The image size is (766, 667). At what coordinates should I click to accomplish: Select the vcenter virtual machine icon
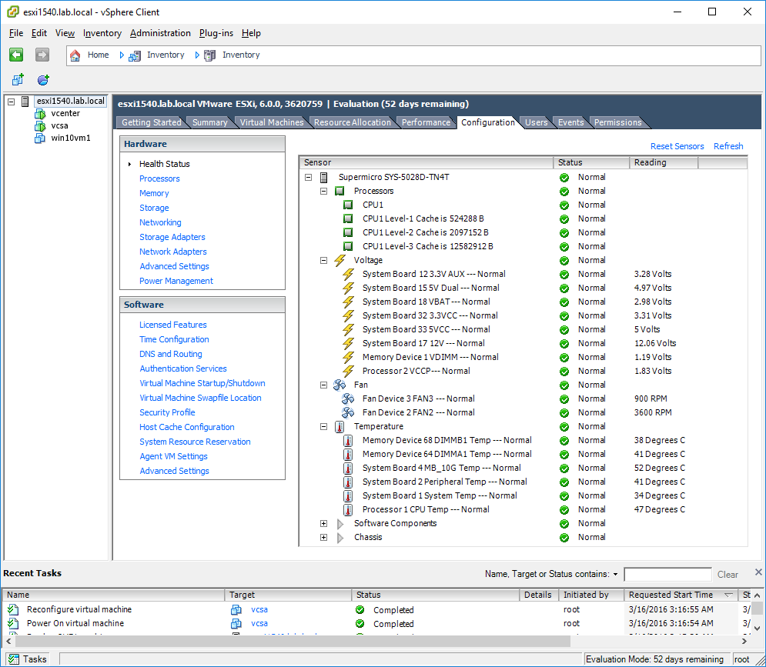(40, 114)
